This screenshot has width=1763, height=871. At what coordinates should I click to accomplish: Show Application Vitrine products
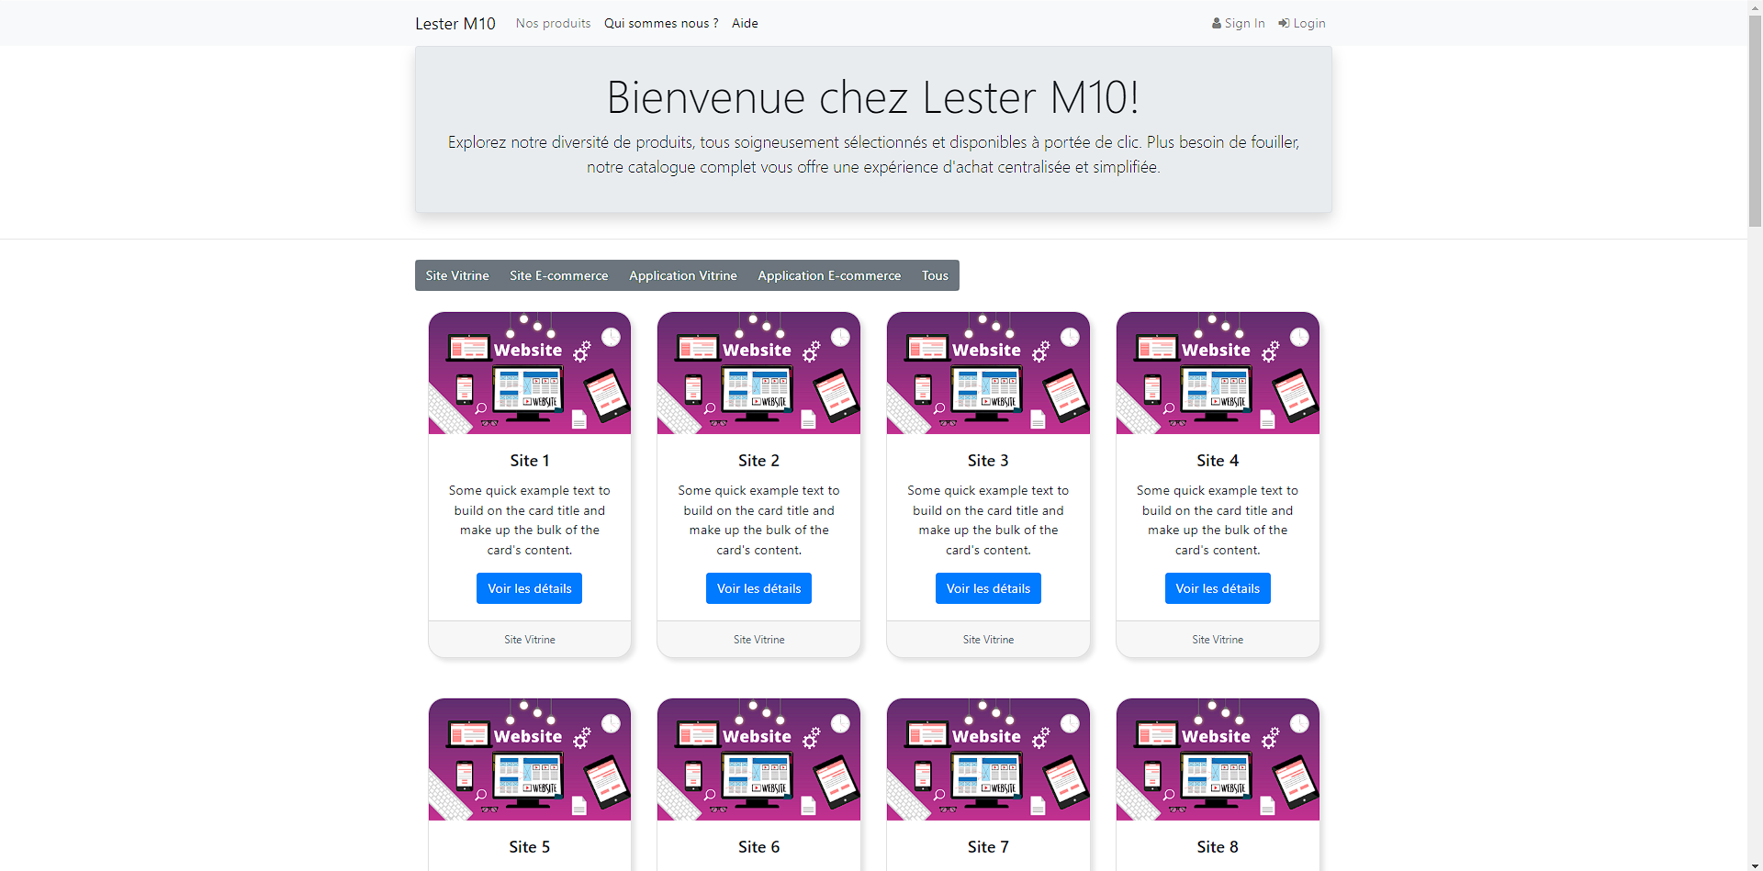point(683,275)
